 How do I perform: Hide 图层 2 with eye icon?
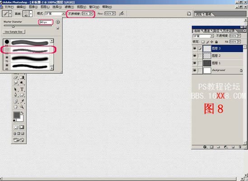tap(195, 56)
